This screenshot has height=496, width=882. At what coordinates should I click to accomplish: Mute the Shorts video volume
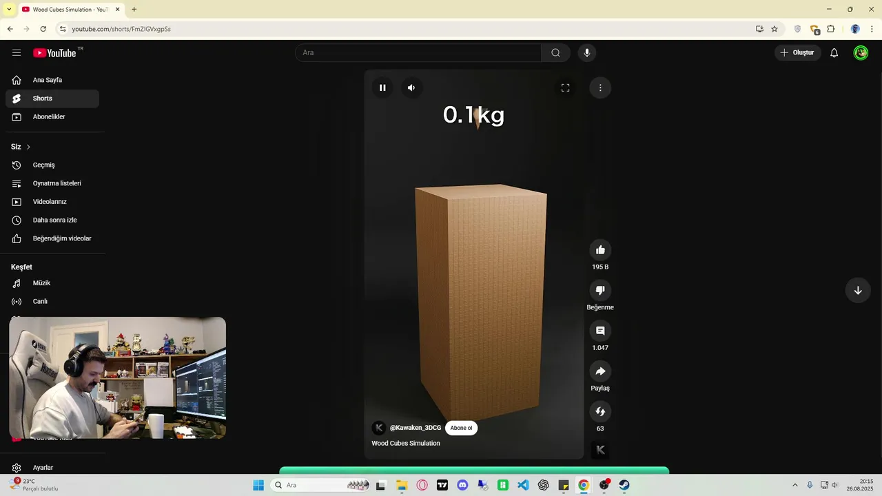[411, 87]
